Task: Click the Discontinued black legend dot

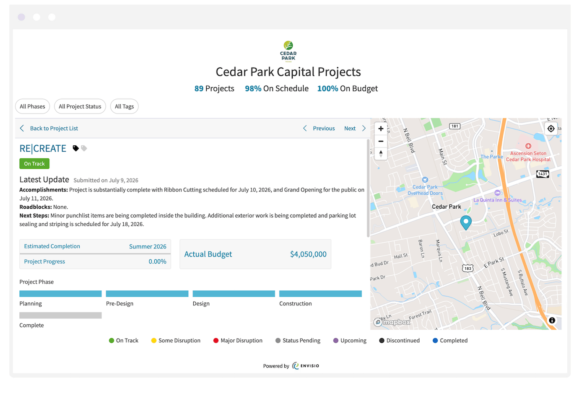Action: 382,341
